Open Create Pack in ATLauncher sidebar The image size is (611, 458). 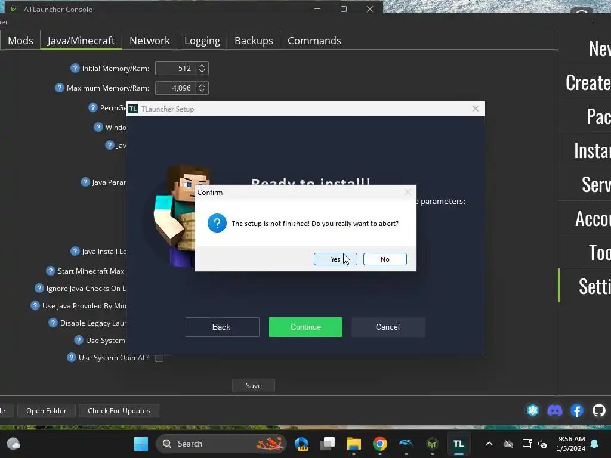(585, 82)
